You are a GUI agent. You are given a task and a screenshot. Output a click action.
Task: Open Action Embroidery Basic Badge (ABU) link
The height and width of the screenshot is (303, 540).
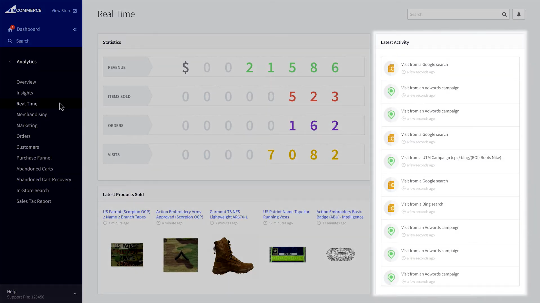point(340,214)
